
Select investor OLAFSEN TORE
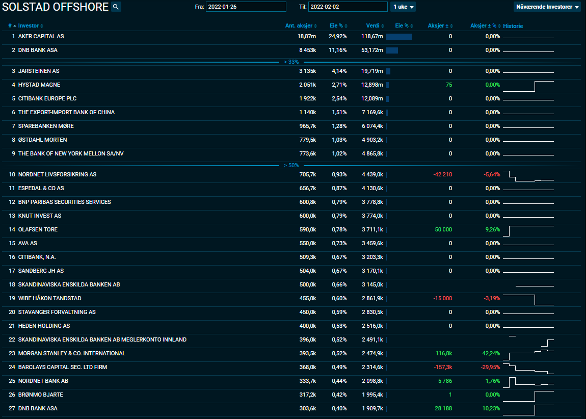[x=38, y=229]
